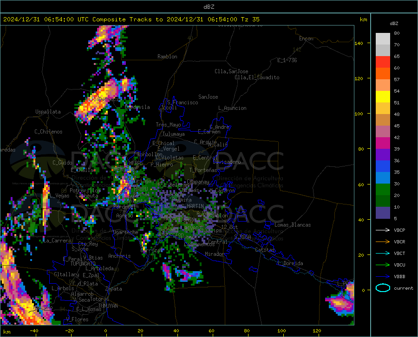418x337 pixels.
Task: Click the Agrelo map label
Action: tap(124, 216)
